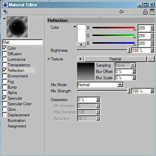Click the arrow button under the color swatch
Image resolution: width=156 pixels, height=156 pixels.
[81, 44]
